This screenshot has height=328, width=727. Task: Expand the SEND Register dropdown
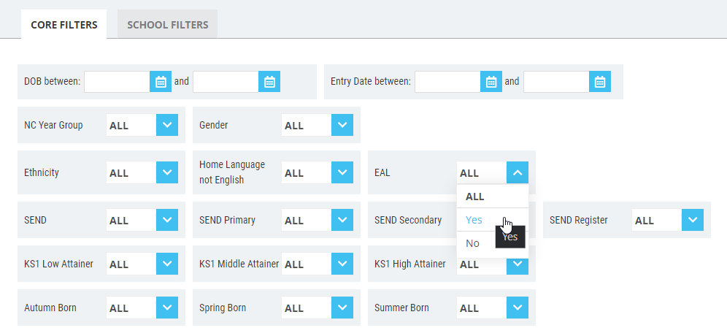tap(693, 220)
